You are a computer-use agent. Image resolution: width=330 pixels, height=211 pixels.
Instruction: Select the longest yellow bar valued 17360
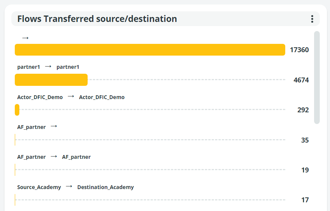(150, 50)
